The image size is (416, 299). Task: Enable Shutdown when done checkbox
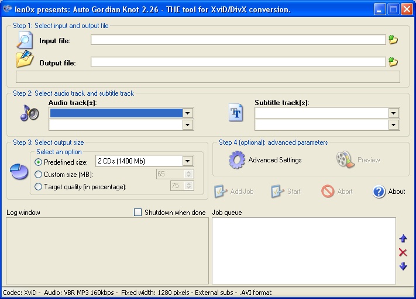(137, 213)
